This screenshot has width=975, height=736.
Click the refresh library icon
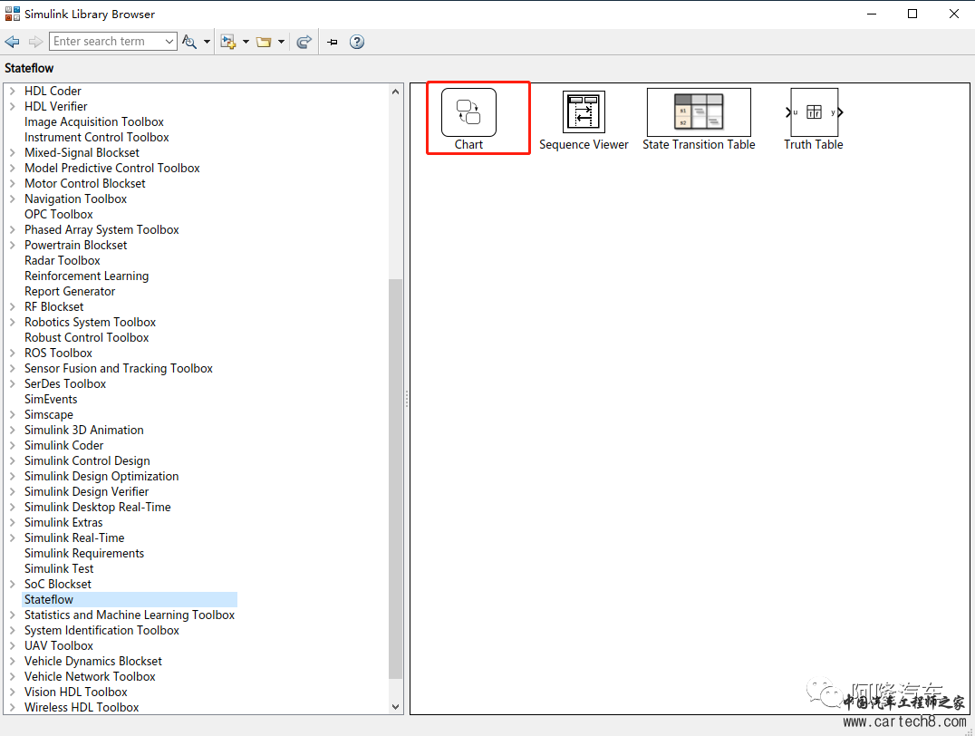[x=304, y=42]
